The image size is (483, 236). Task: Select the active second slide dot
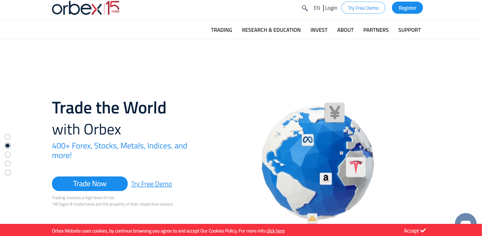pyautogui.click(x=8, y=146)
